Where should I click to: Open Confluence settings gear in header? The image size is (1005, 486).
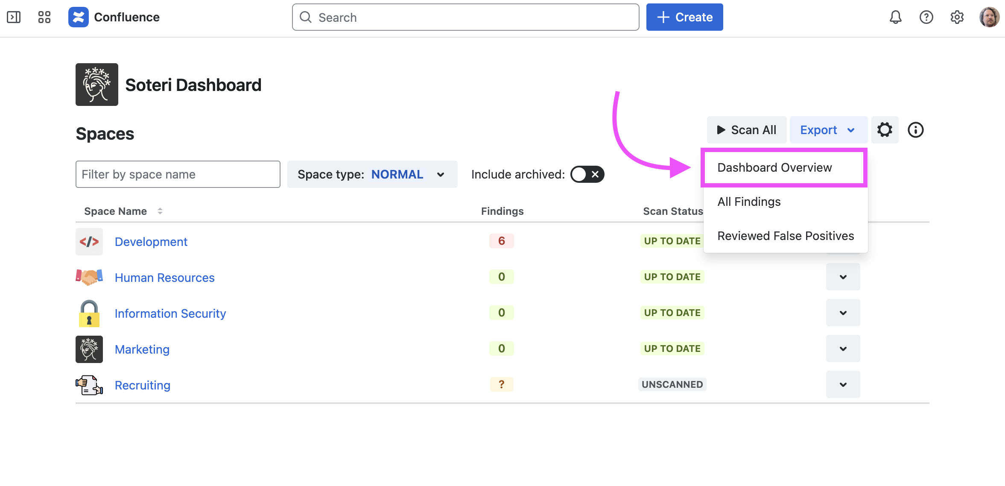(957, 17)
